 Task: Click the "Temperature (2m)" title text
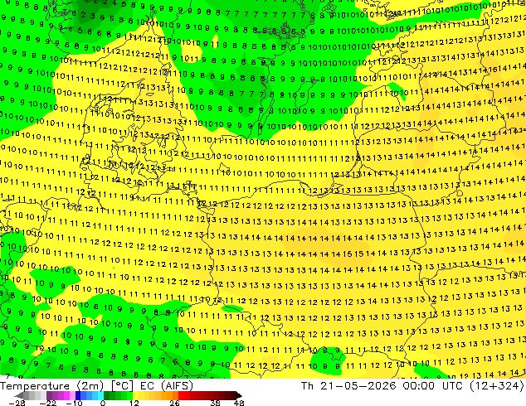coord(52,386)
